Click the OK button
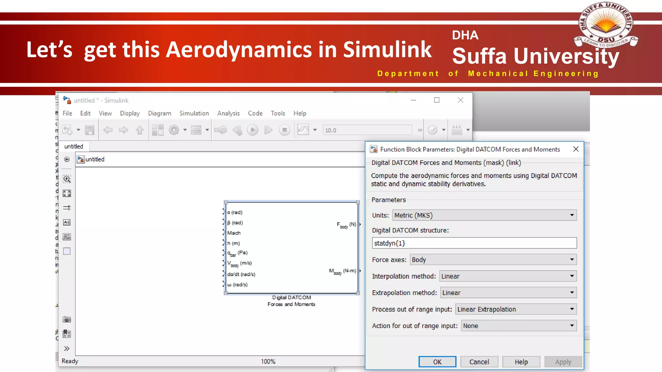662x372 pixels. tap(437, 362)
